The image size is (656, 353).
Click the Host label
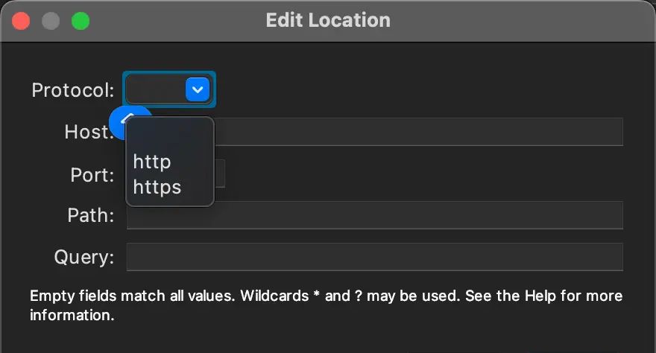86,133
